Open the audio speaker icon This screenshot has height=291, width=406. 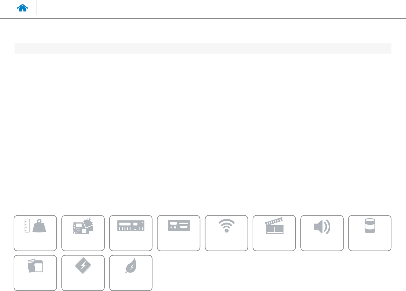coord(322,226)
